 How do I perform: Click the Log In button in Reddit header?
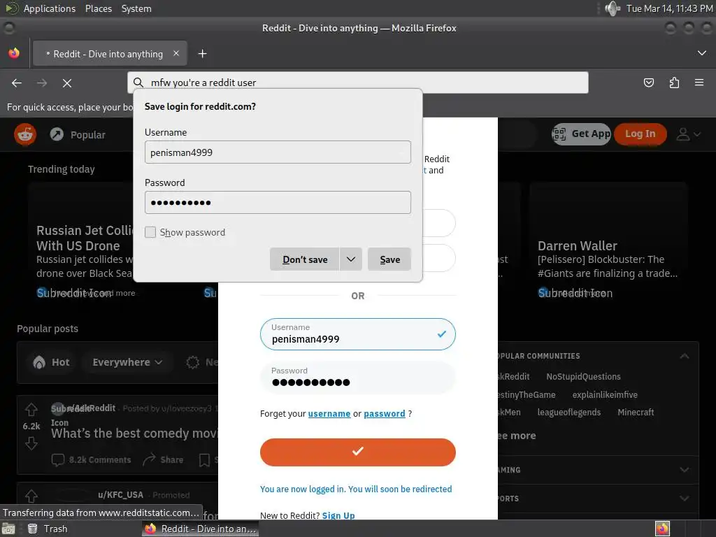point(640,134)
